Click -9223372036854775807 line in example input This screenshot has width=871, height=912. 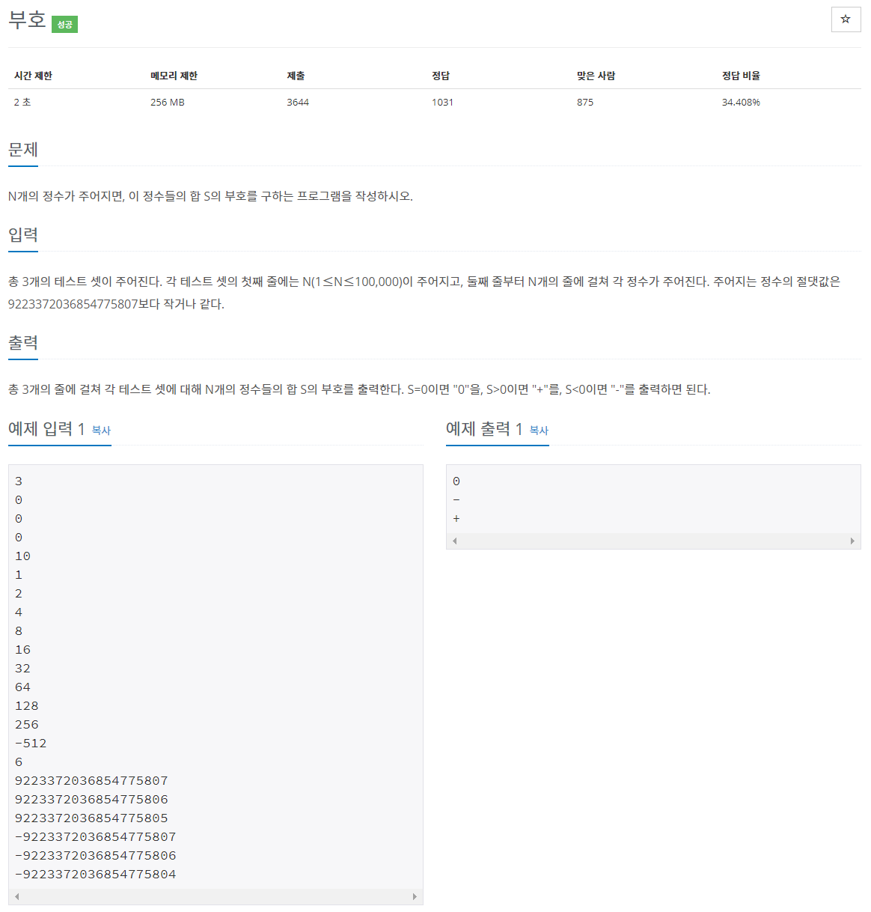(x=96, y=837)
